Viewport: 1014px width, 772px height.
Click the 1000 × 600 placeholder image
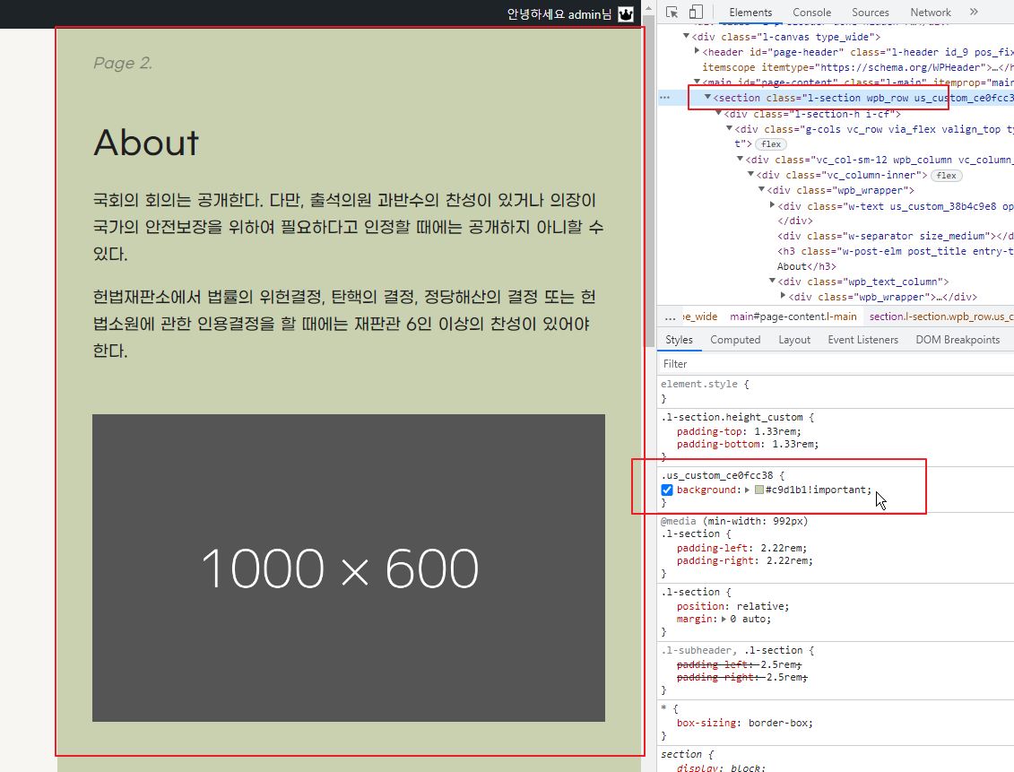349,568
